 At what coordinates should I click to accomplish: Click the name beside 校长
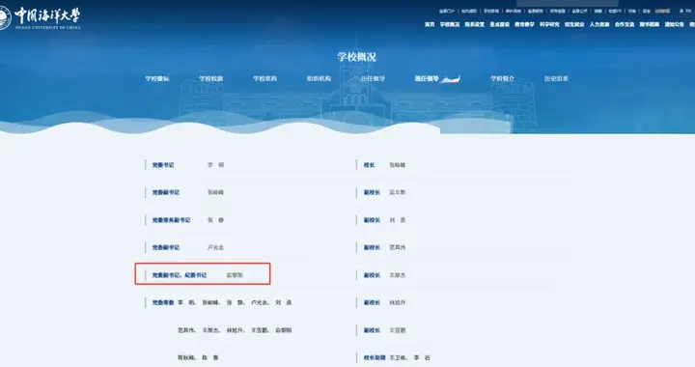coord(398,165)
